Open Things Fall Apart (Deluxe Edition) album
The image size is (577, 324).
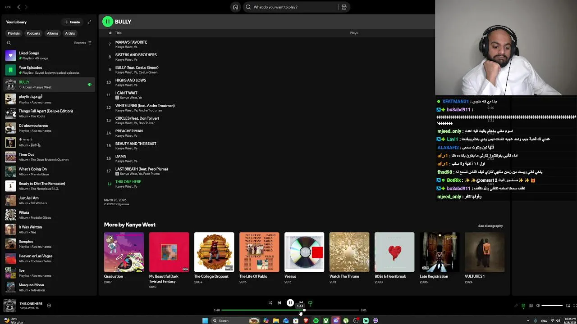tap(49, 113)
